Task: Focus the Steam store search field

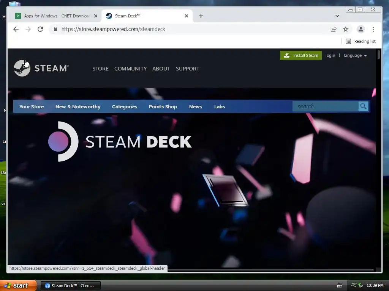Action: pos(326,106)
